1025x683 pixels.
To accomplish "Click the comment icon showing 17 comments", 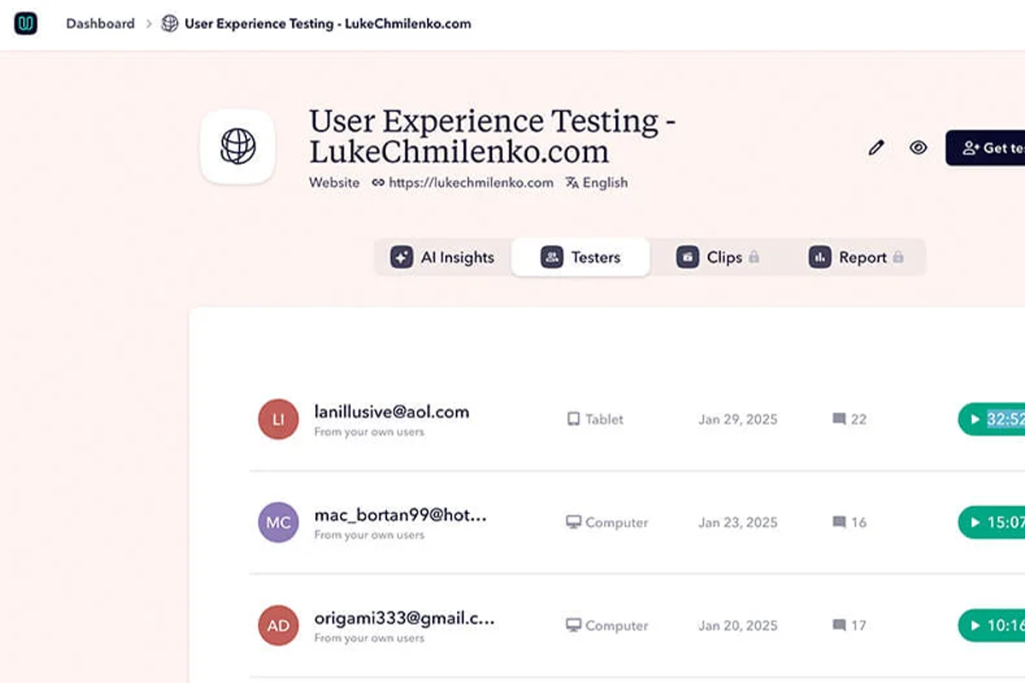I will click(839, 626).
